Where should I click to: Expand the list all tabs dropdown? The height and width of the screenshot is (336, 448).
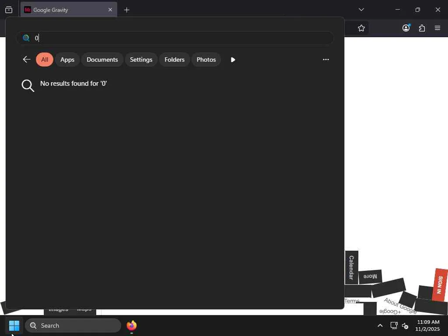(361, 10)
